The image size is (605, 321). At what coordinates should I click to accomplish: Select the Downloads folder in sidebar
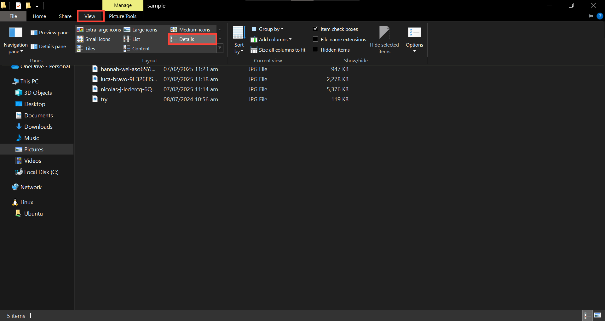point(38,127)
